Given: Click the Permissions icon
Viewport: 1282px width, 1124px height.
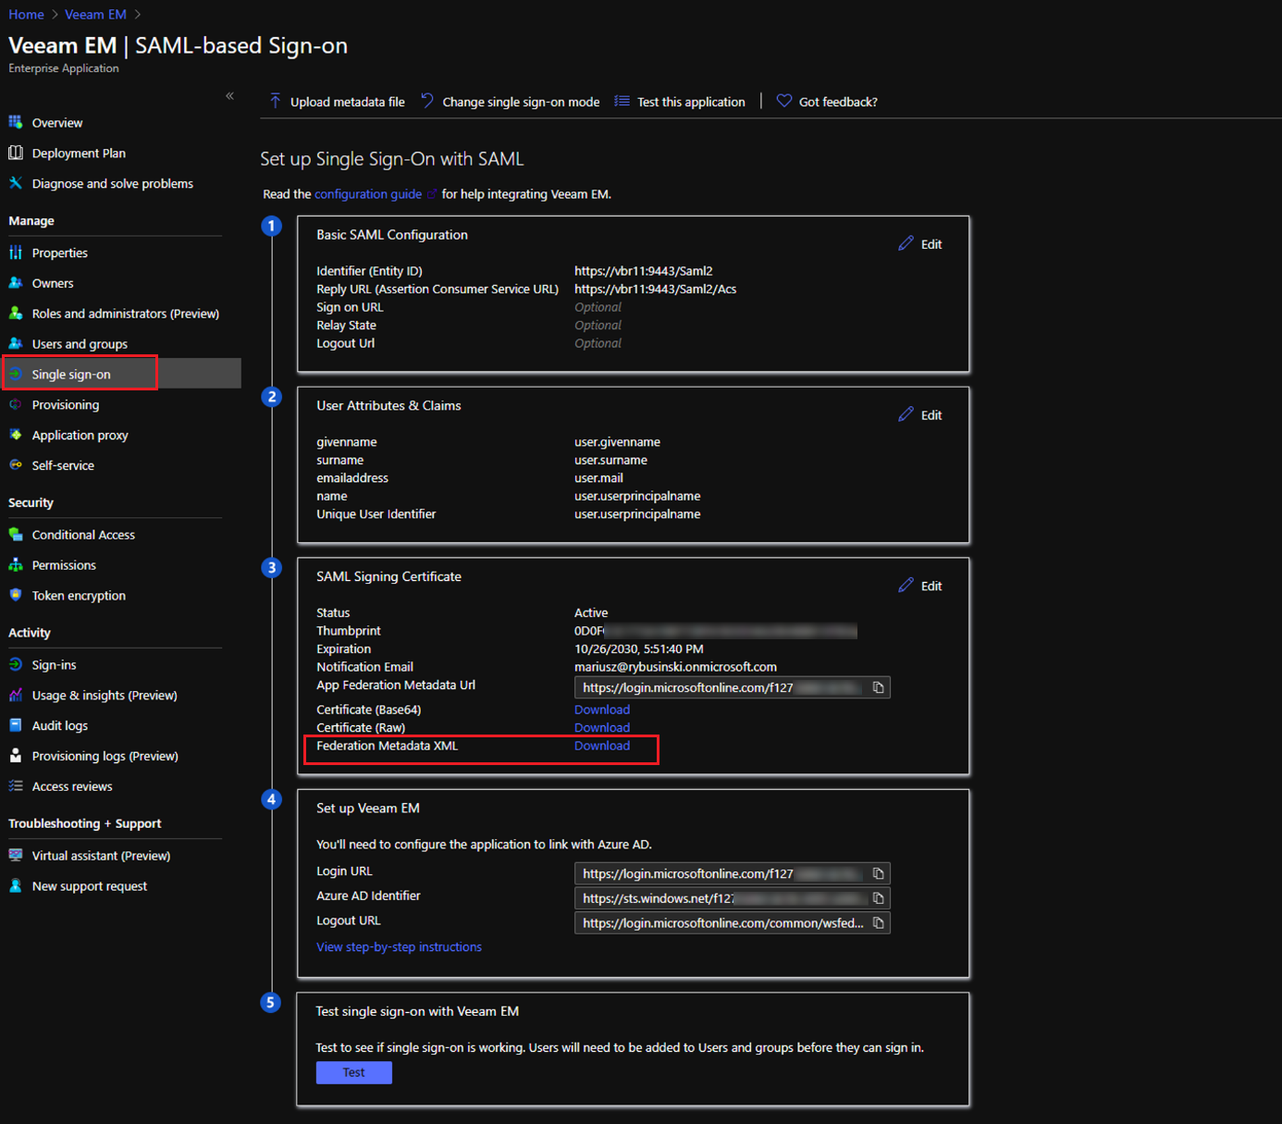Looking at the screenshot, I should pyautogui.click(x=16, y=565).
